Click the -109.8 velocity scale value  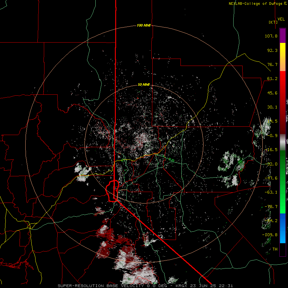tap(270, 235)
